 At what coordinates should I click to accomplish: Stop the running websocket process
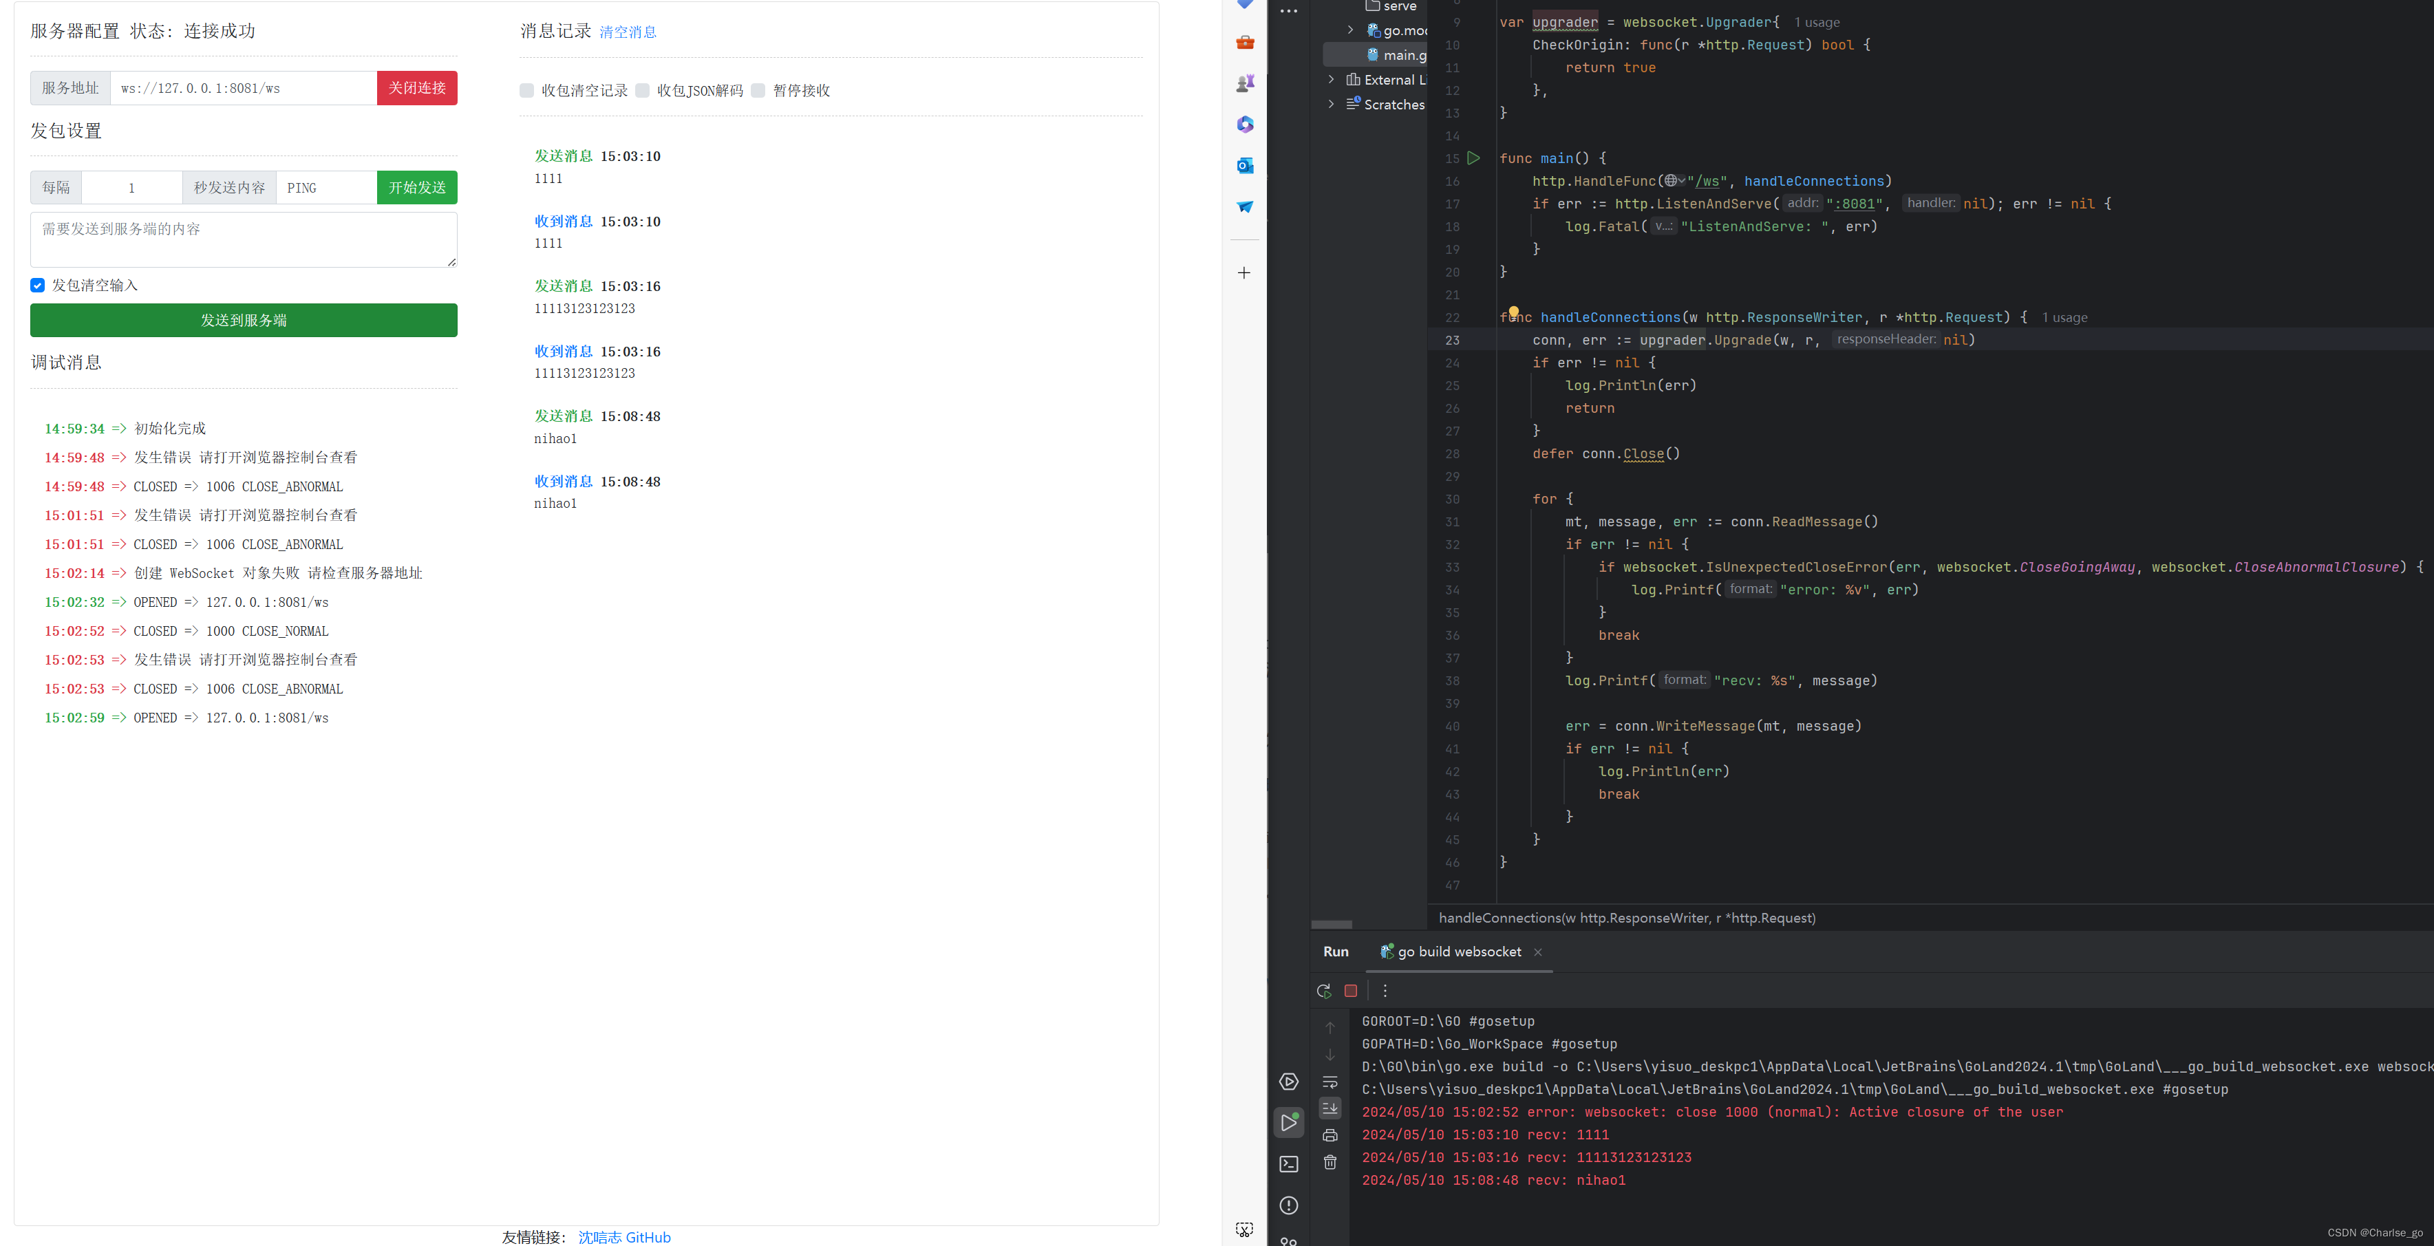[x=1351, y=991]
